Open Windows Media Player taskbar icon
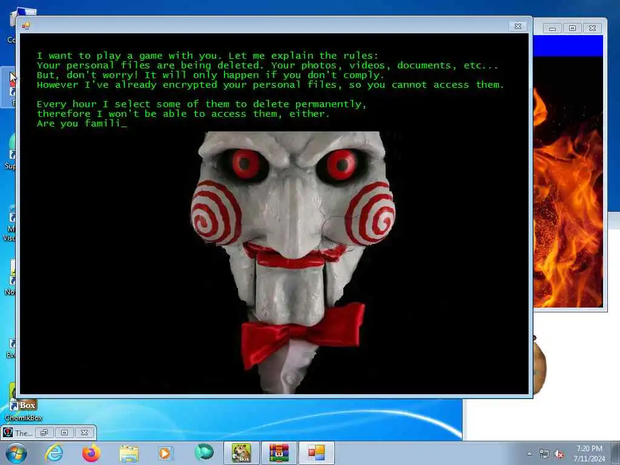This screenshot has height=465, width=620. [x=165, y=453]
